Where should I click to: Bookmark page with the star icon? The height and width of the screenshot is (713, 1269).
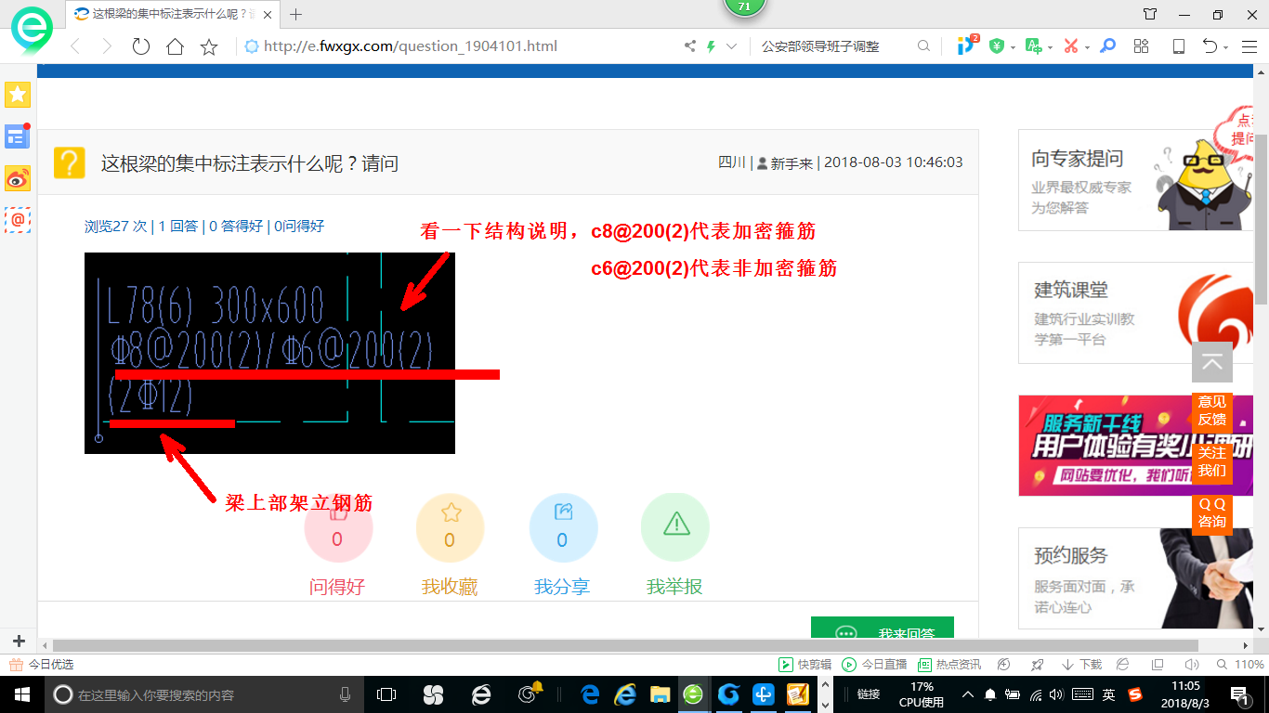click(209, 46)
